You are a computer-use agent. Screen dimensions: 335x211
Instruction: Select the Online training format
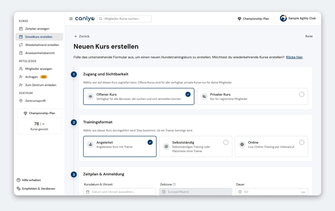click(271, 147)
